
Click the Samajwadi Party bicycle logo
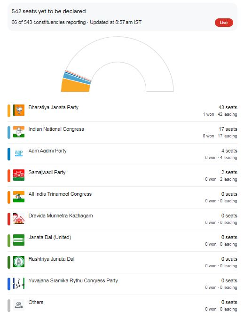click(19, 175)
